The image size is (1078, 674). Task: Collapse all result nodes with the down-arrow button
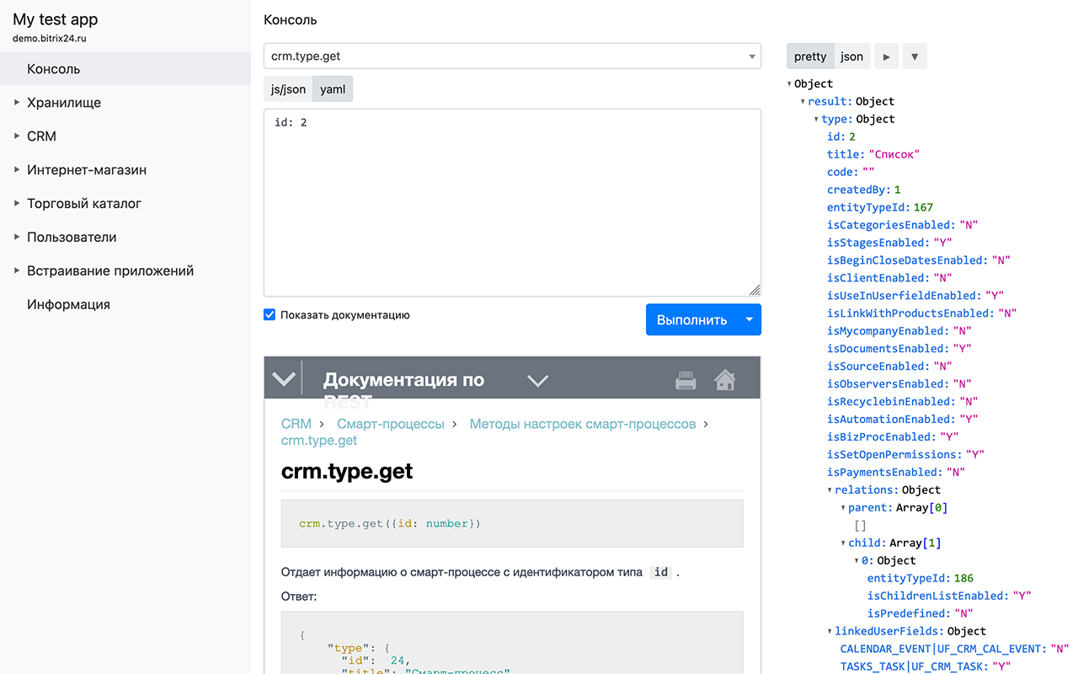915,56
